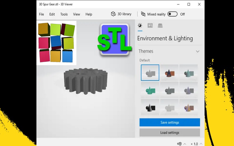
Task: Close the 3D Viewer window
Action: point(199,4)
